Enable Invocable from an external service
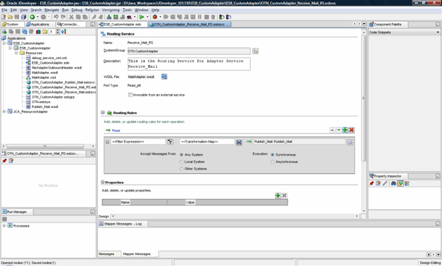 point(131,95)
